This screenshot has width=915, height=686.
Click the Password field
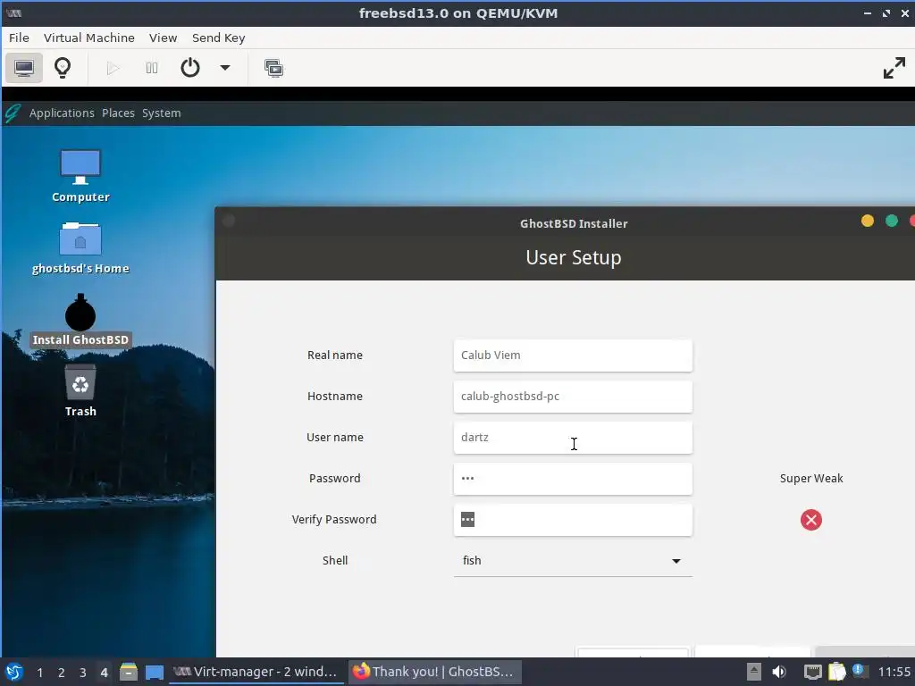click(x=573, y=479)
